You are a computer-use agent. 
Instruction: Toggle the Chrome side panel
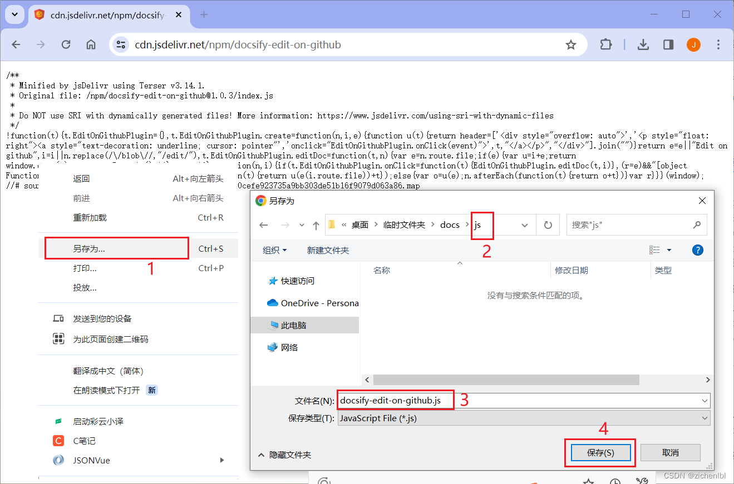coord(668,45)
